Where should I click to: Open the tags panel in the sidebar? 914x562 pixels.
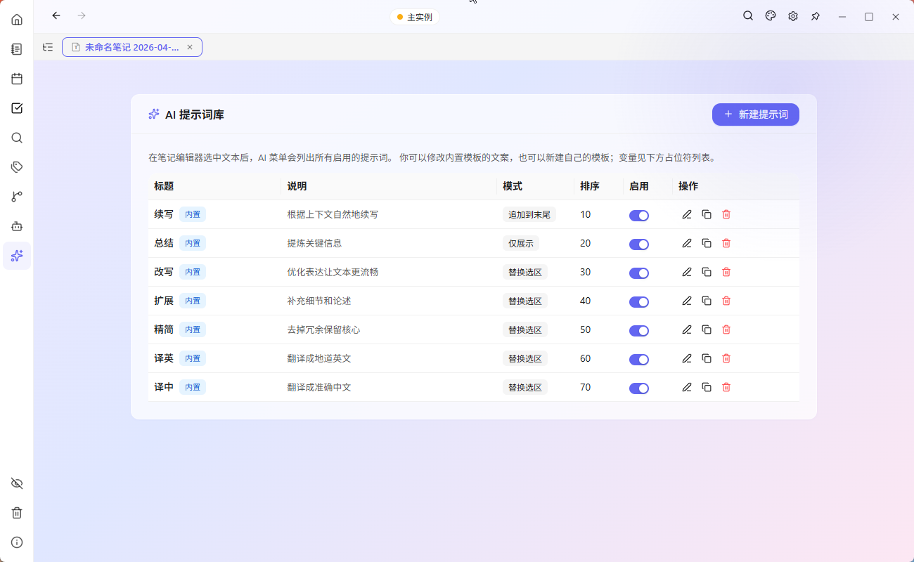click(17, 166)
